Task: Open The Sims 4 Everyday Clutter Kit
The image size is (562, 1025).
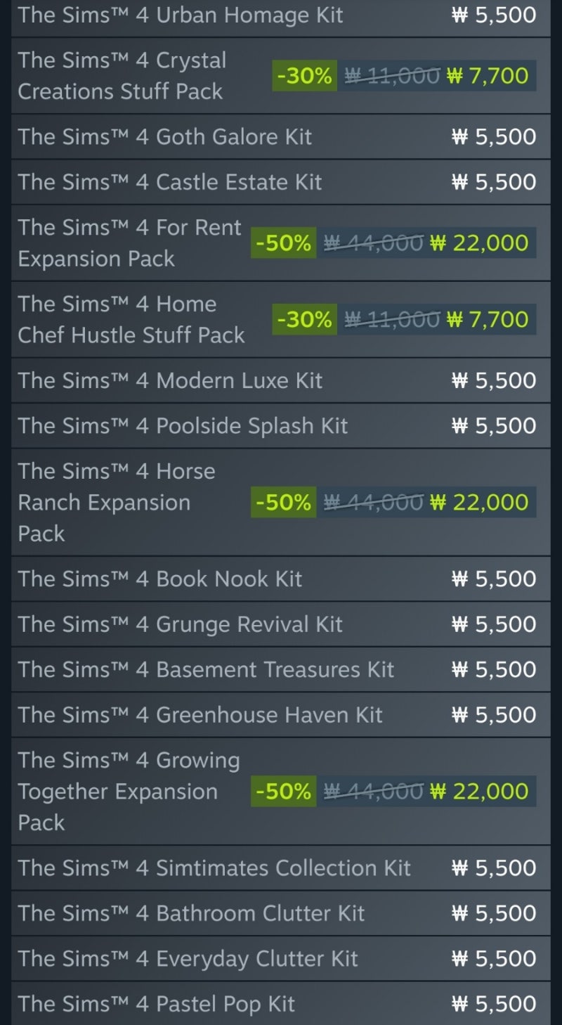Action: 280,958
